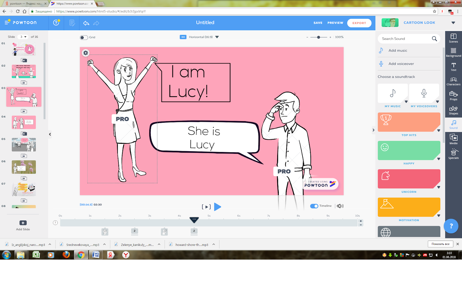Open the slide number dropdown
The height and width of the screenshot is (281, 462).
(23, 37)
